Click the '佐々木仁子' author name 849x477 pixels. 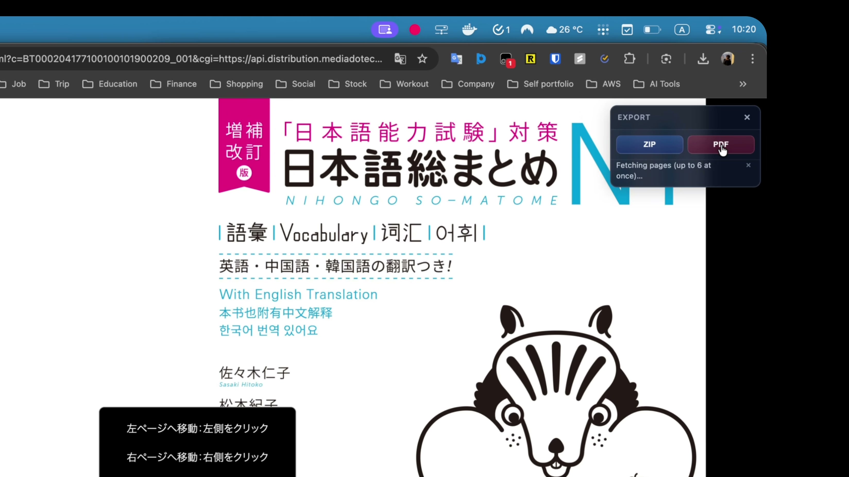click(x=254, y=373)
